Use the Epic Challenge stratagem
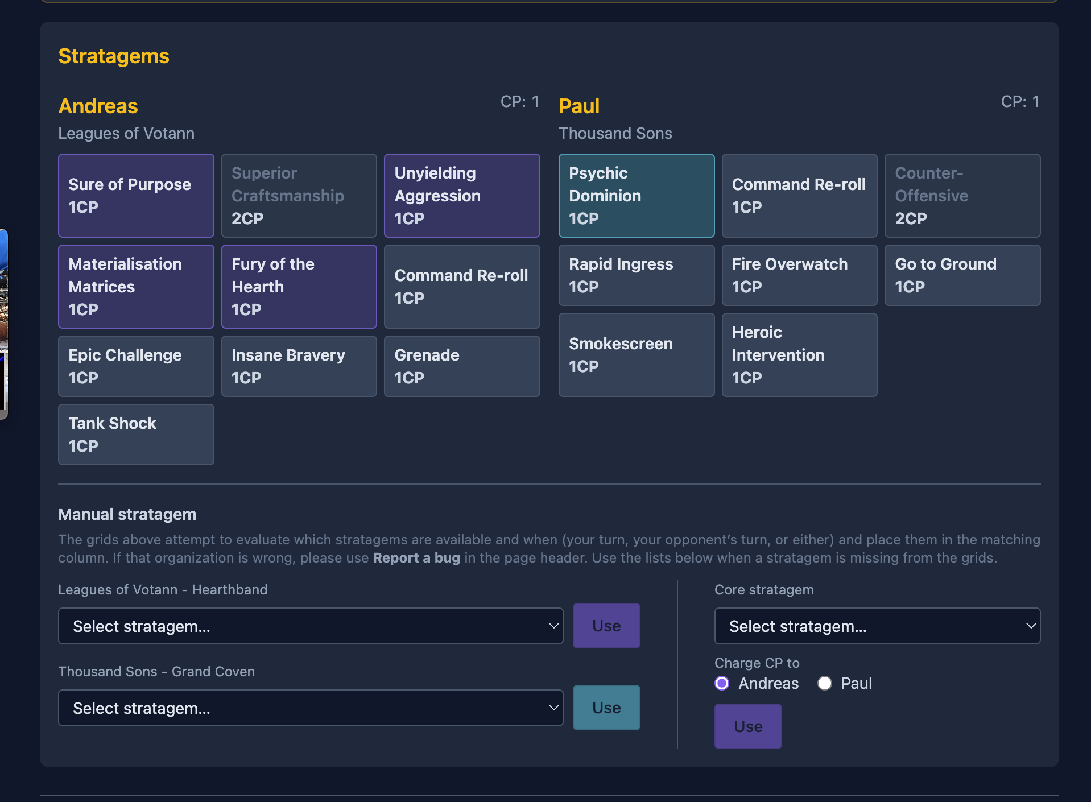Viewport: 1091px width, 802px height. (x=135, y=366)
